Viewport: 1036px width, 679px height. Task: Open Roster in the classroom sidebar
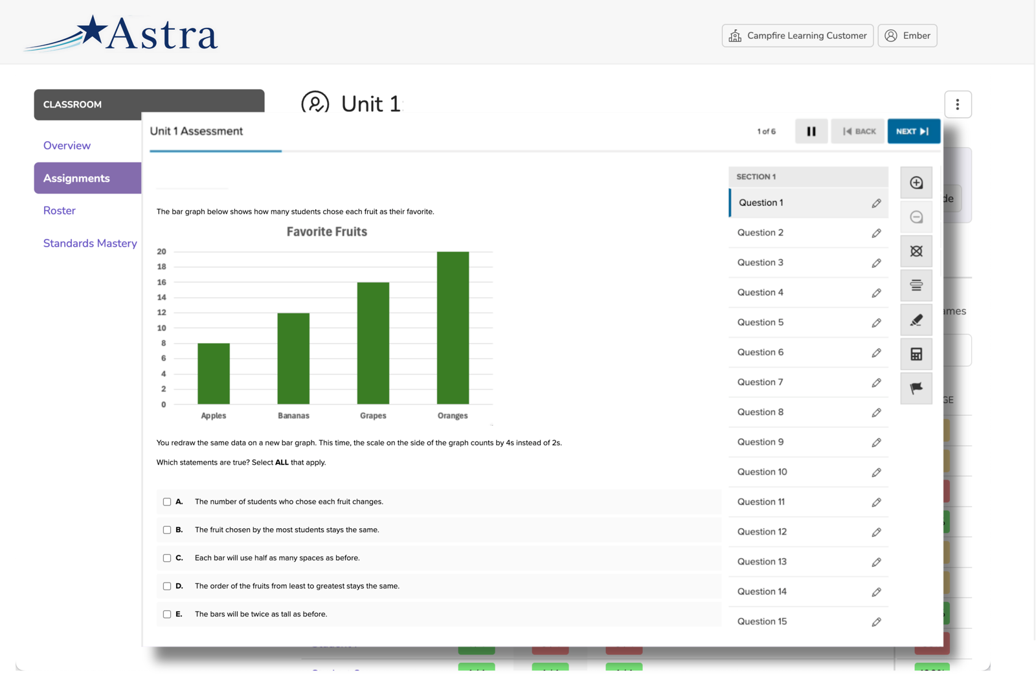[60, 210]
